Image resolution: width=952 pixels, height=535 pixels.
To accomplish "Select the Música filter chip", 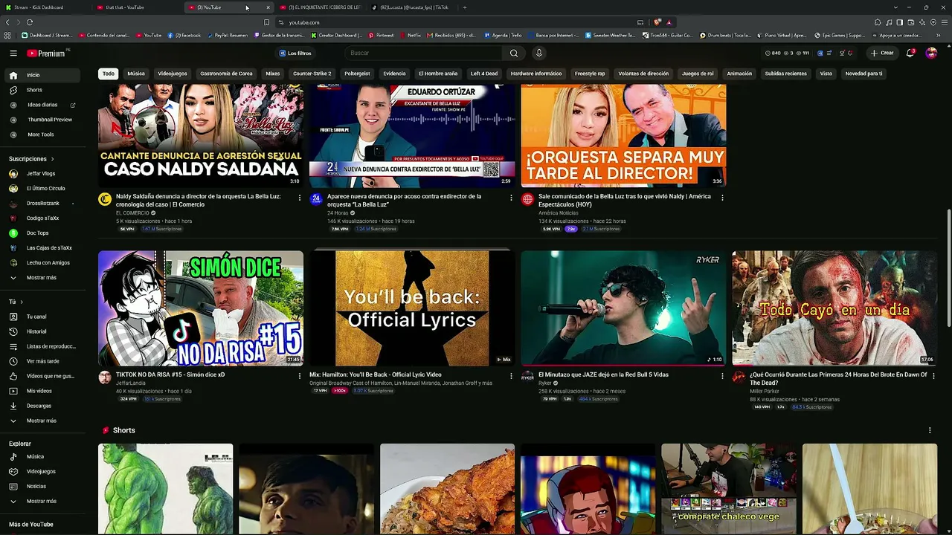I will (x=136, y=74).
